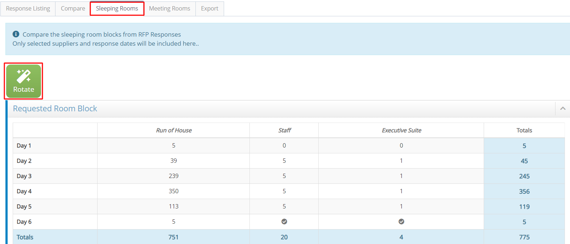570x244 pixels.
Task: Click Day 6 Executive Suite check mark
Action: tap(401, 222)
